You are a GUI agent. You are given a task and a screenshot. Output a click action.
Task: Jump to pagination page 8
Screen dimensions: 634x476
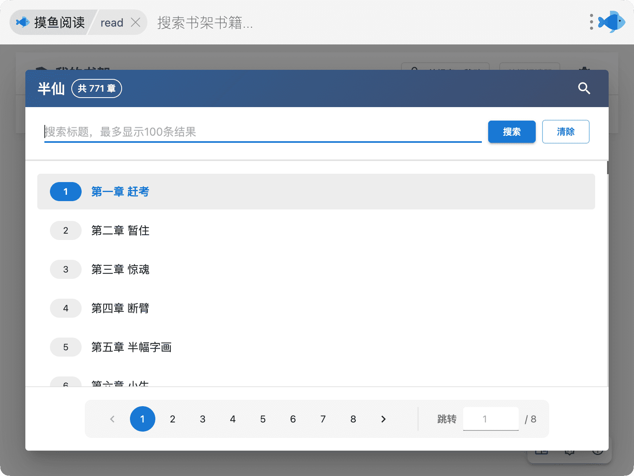tap(353, 419)
